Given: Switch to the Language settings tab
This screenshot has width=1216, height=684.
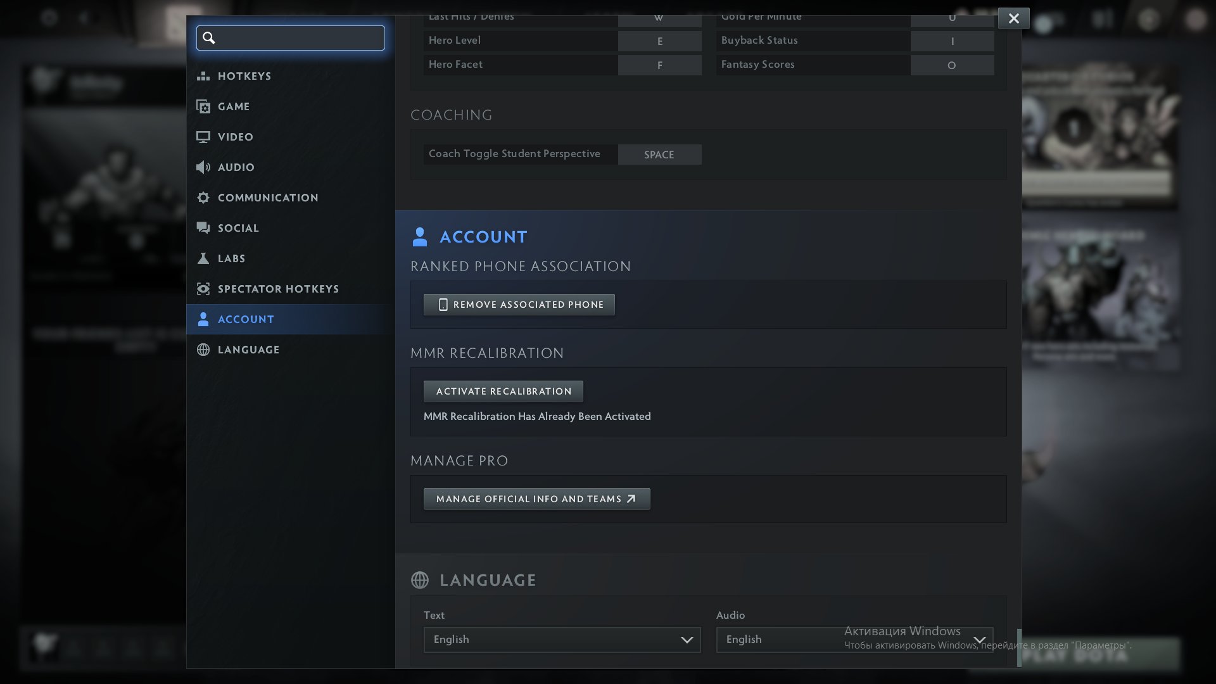Looking at the screenshot, I should coord(248,350).
